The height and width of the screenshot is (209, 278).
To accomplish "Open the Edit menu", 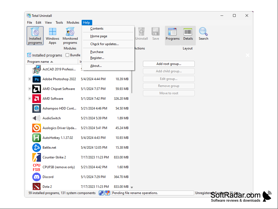I will coord(39,23).
